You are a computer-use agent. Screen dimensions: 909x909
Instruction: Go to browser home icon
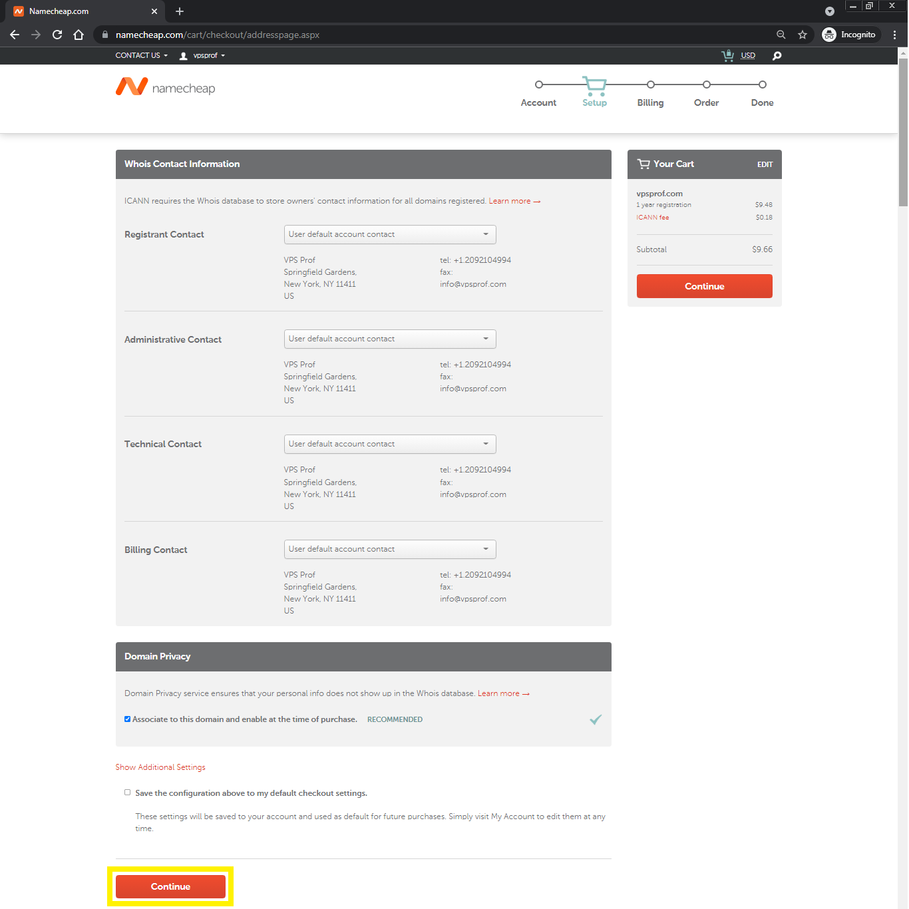(x=79, y=35)
